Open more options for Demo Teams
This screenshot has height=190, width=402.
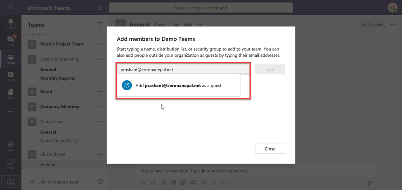pyautogui.click(x=100, y=122)
